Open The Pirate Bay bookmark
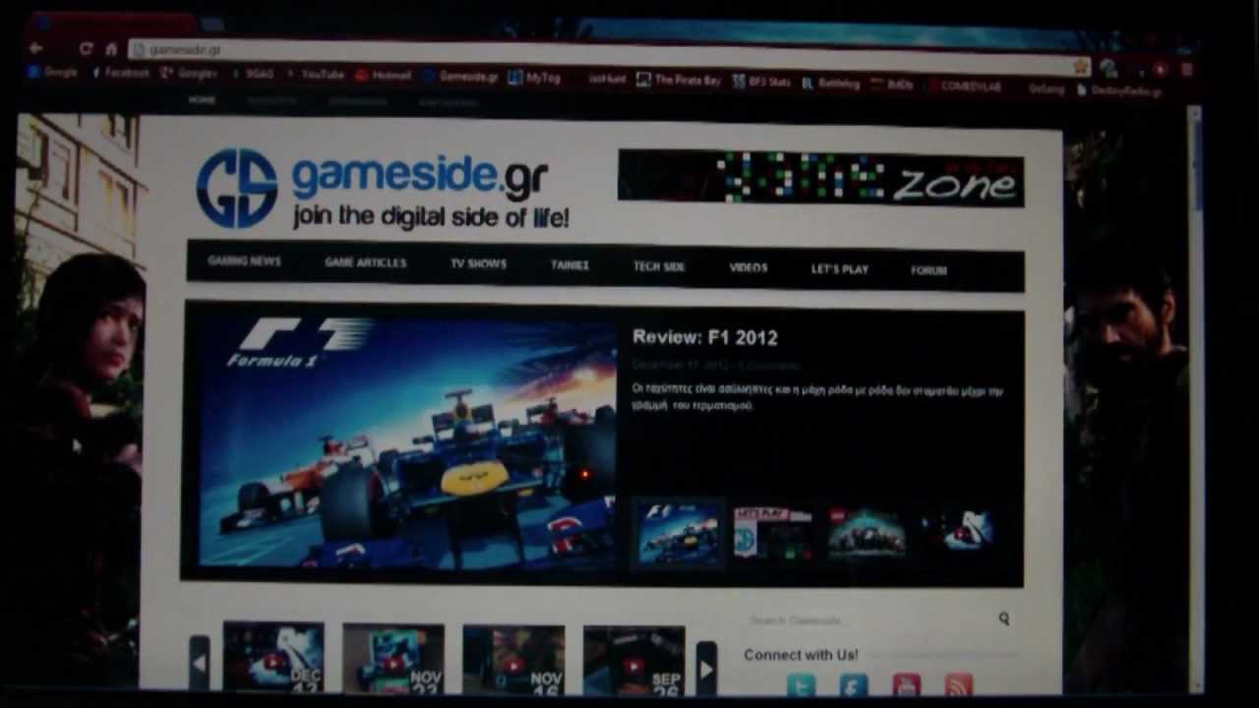1259x708 pixels. coord(680,81)
